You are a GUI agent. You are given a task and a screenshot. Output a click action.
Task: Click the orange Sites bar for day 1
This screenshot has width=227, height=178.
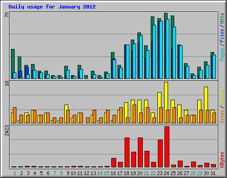(x=15, y=115)
